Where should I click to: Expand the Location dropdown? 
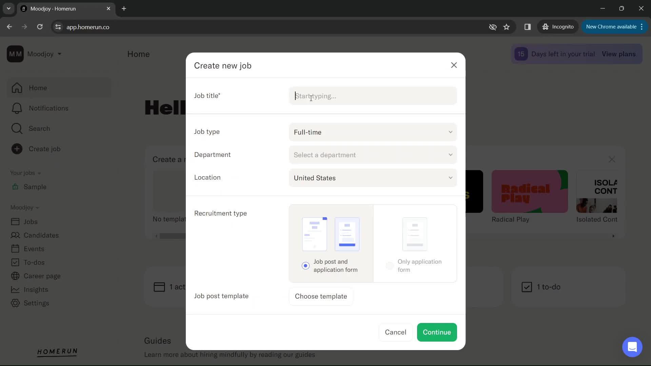tap(374, 178)
